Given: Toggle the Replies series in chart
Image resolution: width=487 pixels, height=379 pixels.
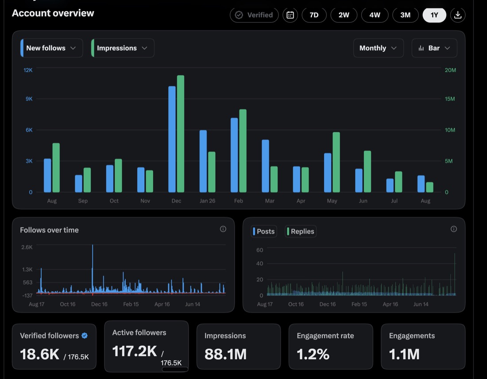Looking at the screenshot, I should click(301, 231).
